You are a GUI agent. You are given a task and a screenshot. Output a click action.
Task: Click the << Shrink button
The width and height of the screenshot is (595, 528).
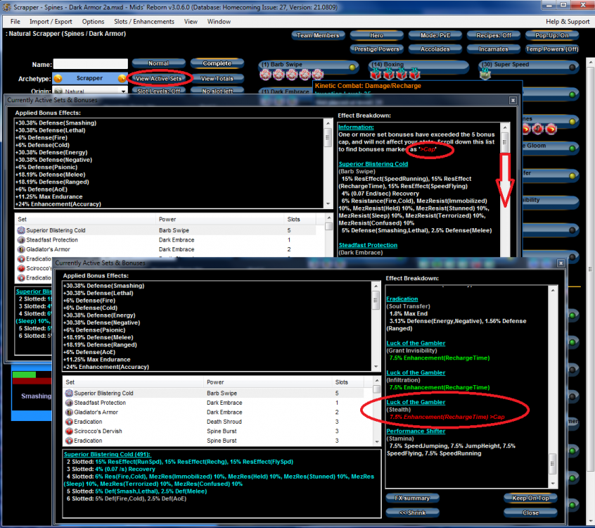pyautogui.click(x=414, y=513)
